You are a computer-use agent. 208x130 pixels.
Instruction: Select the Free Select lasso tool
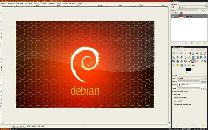(181, 53)
